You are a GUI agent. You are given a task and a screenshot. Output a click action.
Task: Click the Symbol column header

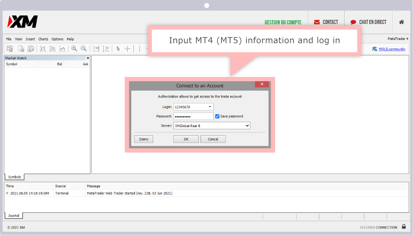21,64
